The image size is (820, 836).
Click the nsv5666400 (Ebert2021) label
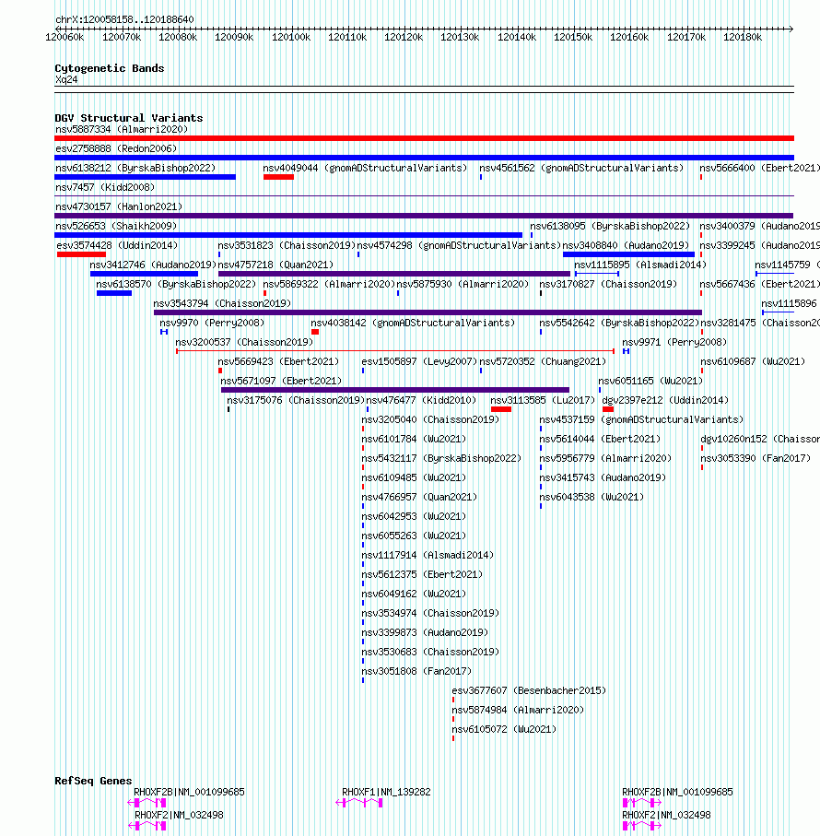click(x=760, y=168)
